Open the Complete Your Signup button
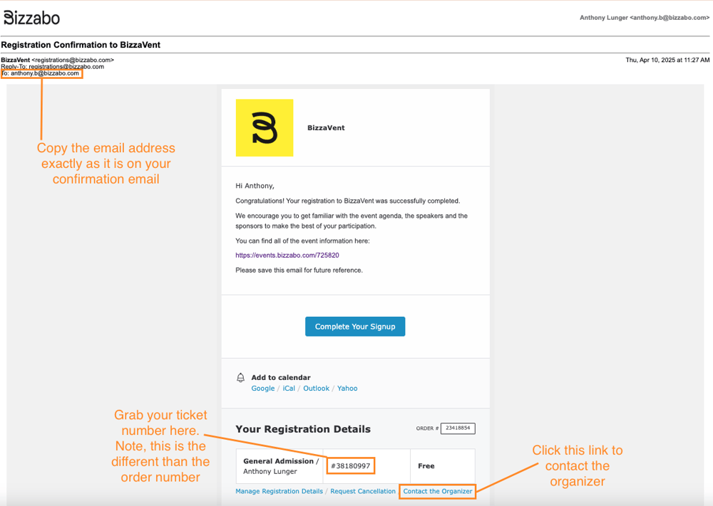The width and height of the screenshot is (713, 506). point(355,327)
